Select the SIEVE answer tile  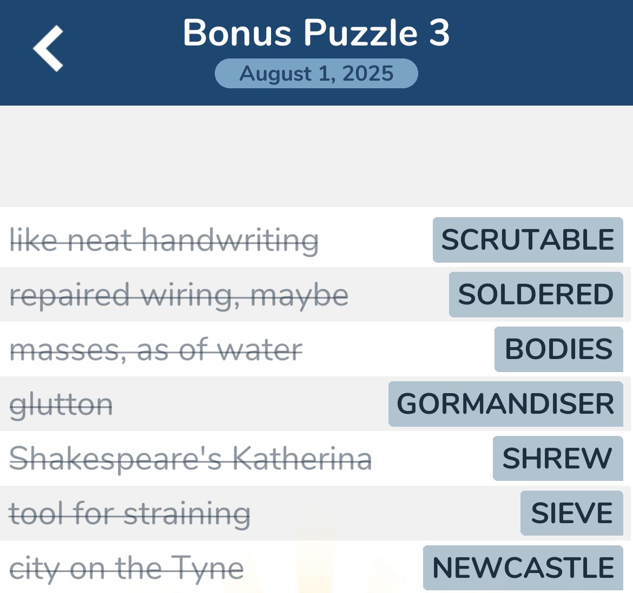click(x=571, y=513)
